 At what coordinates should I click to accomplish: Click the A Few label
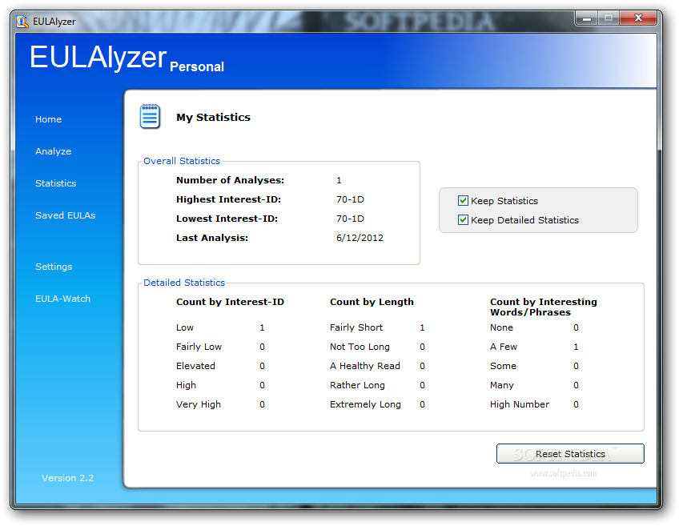click(503, 347)
